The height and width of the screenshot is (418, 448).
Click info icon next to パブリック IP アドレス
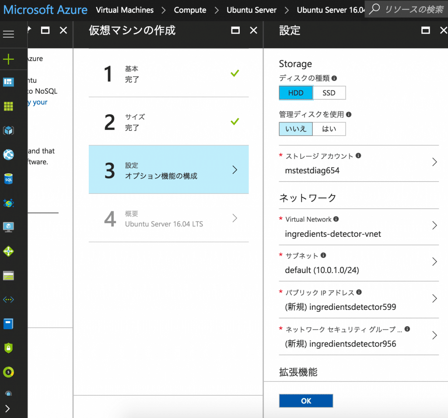[x=359, y=292]
